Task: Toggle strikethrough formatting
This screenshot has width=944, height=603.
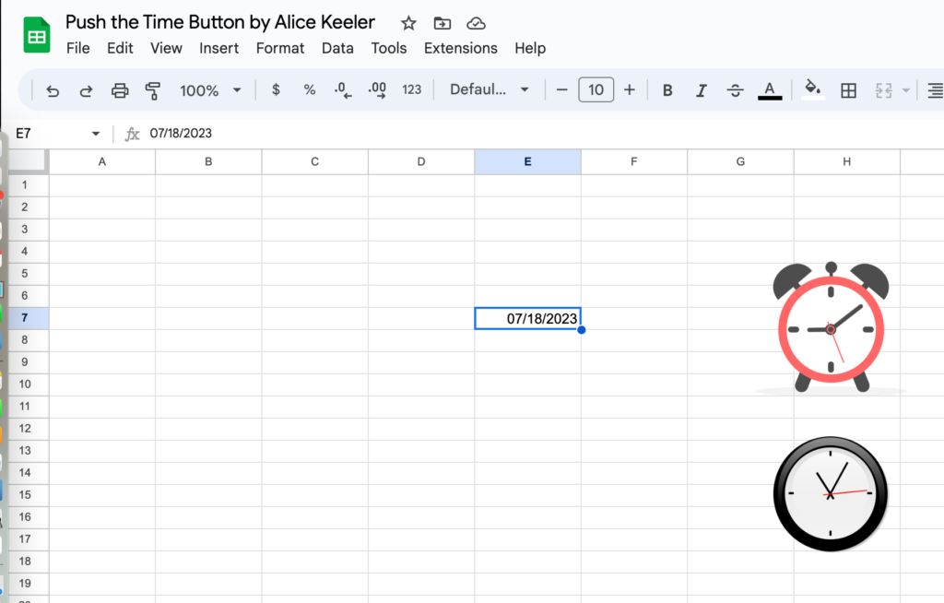Action: [735, 90]
